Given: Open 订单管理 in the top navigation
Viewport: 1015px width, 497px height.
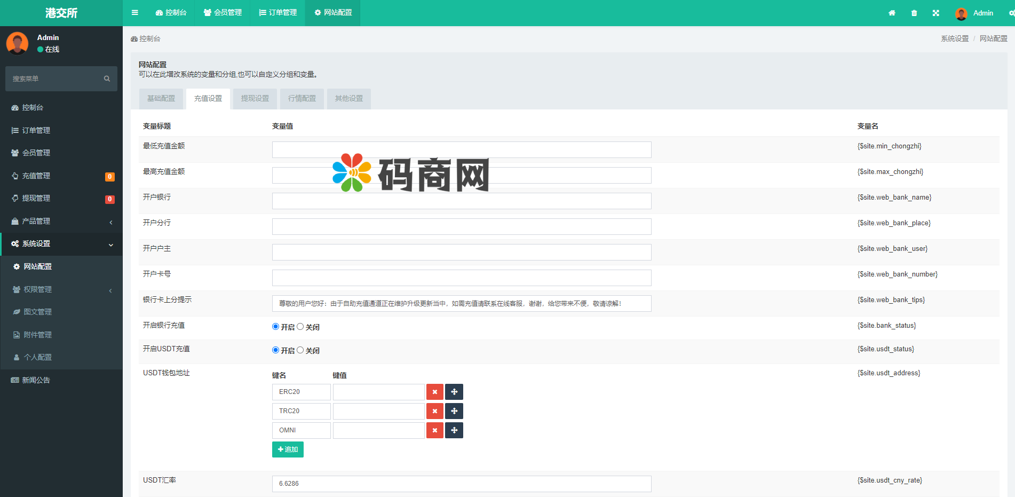Looking at the screenshot, I should point(277,13).
